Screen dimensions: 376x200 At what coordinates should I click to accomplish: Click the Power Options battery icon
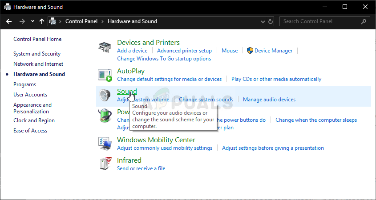105,116
